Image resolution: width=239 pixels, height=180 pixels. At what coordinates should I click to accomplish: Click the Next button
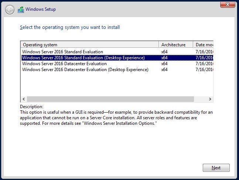216,168
